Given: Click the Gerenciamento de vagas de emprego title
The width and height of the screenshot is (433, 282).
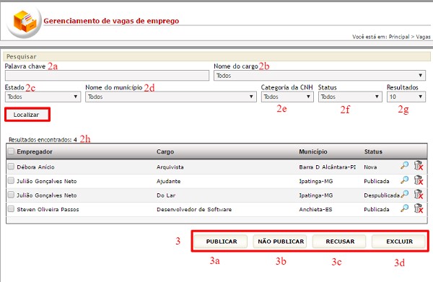Looking at the screenshot, I should [x=111, y=21].
